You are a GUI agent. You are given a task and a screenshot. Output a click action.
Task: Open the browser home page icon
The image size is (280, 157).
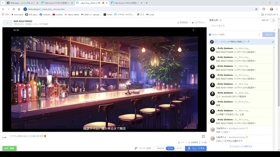coord(19,9)
